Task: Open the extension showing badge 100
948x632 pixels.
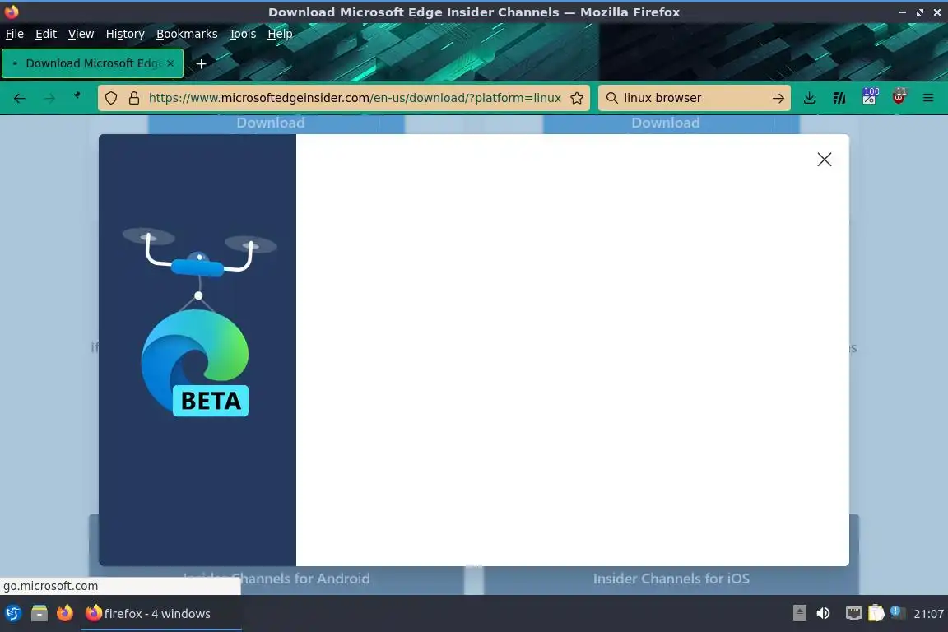Action: click(x=870, y=96)
